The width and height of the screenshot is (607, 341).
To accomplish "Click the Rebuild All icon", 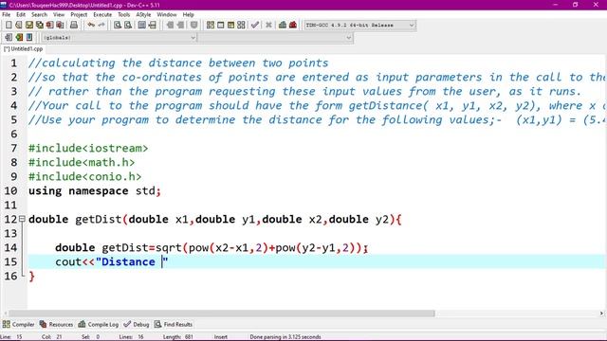I will [241, 26].
